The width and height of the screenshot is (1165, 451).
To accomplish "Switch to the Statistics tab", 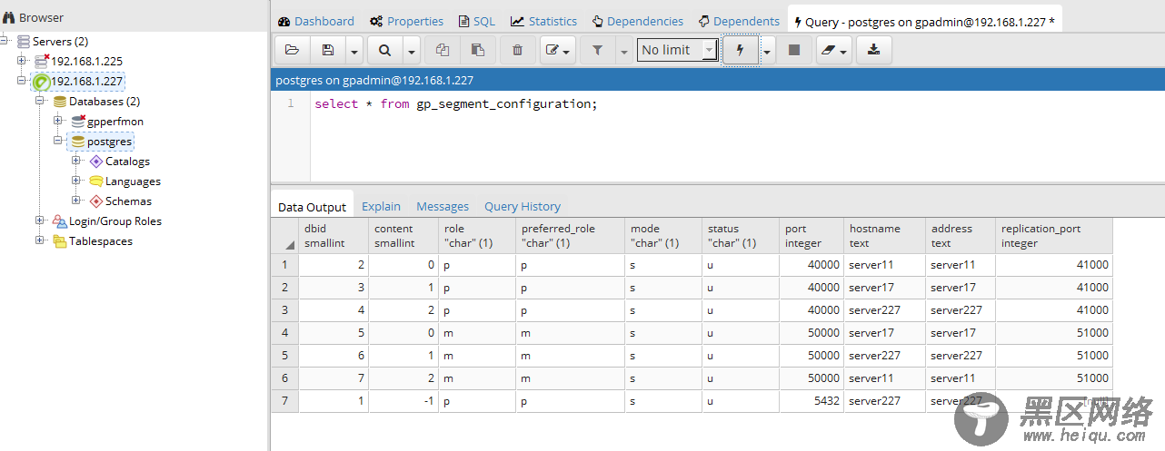I will point(543,21).
